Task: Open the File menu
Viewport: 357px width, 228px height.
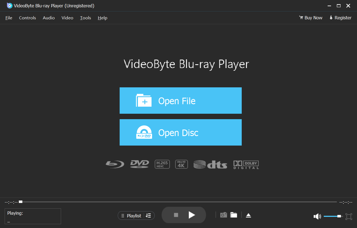Action: [8, 18]
